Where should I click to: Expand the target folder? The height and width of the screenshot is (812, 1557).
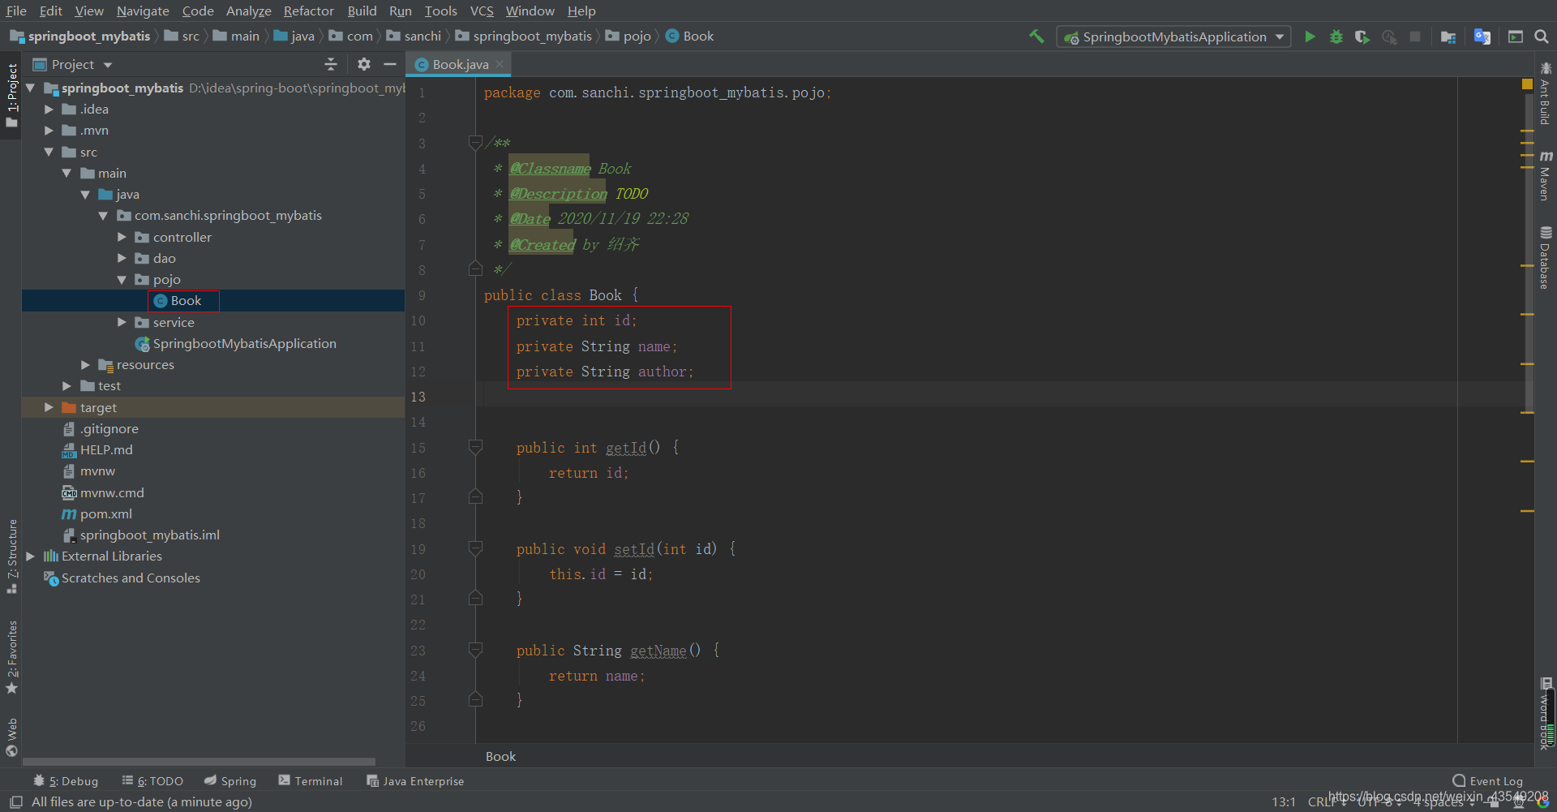[x=49, y=408]
